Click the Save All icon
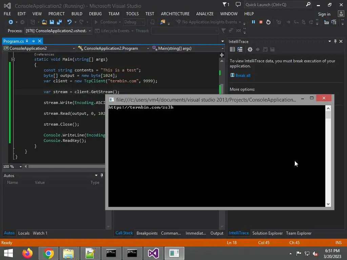Screen dimensions: 347x260 [59, 22]
